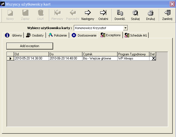The image size is (176, 137).
Task: Switch to the Główny tab
Action: 13,35
